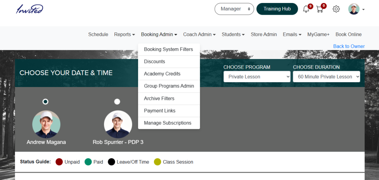Expand the Choose Duration dropdown
Screen dimensions: 379x180
coord(326,77)
